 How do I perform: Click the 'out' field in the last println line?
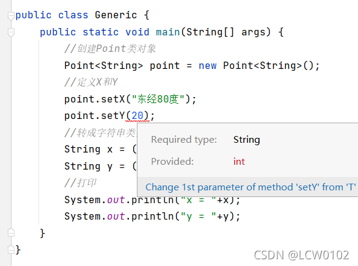[x=116, y=217]
